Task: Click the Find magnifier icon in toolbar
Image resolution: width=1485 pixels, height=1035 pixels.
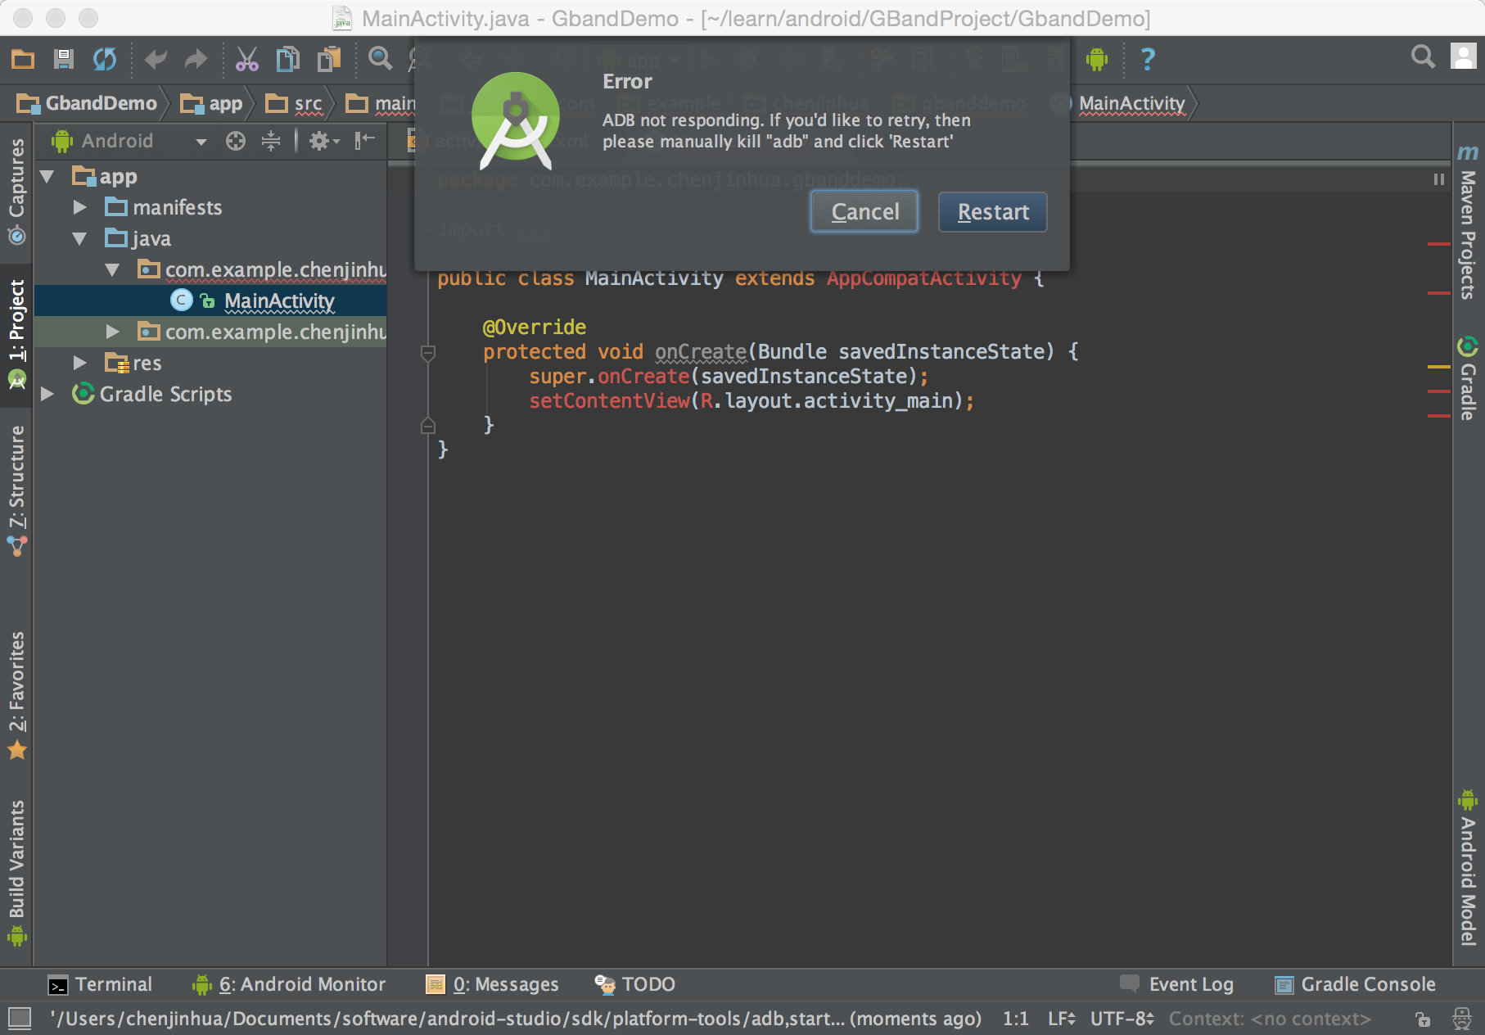Action: point(380,59)
